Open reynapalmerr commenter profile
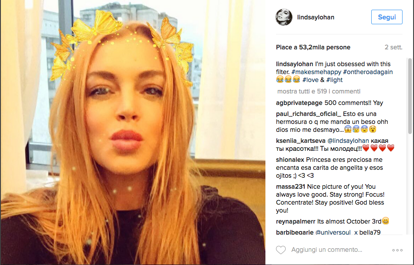This screenshot has height=265, width=414. [296, 221]
